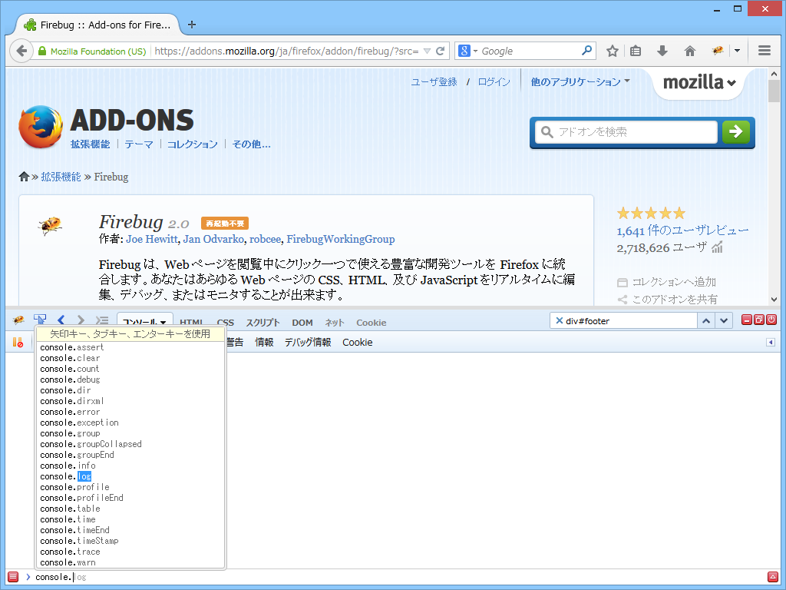The image size is (786, 590).
Task: Enable the 情報 console filter
Action: click(x=263, y=343)
